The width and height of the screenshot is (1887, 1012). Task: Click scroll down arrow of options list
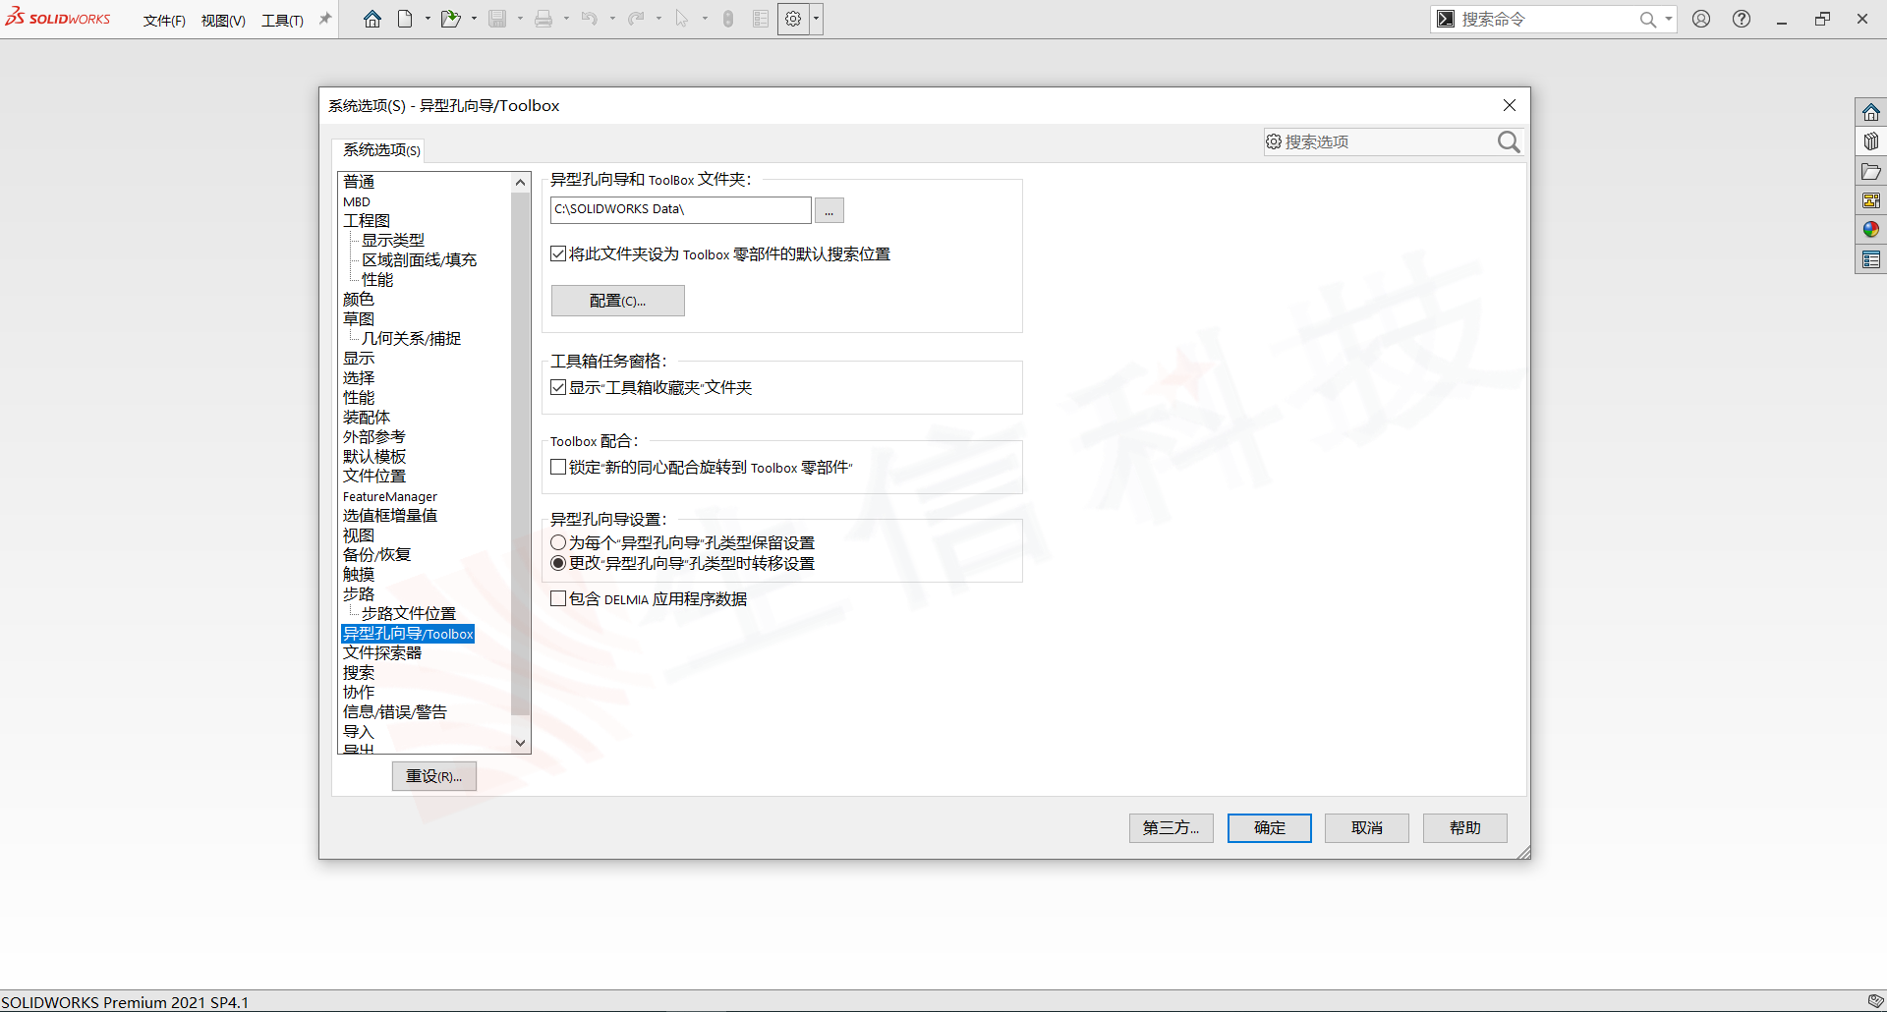(x=521, y=744)
